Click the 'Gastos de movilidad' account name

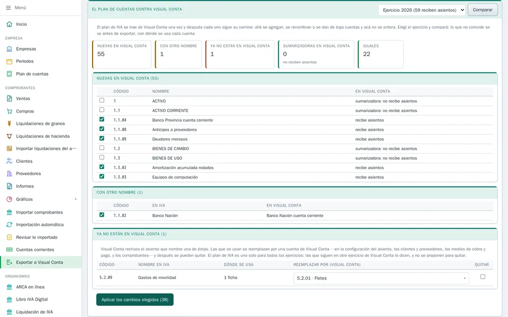(x=157, y=277)
